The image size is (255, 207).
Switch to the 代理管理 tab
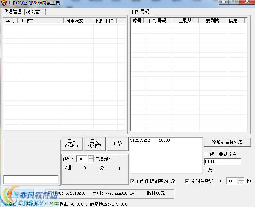pos(13,11)
